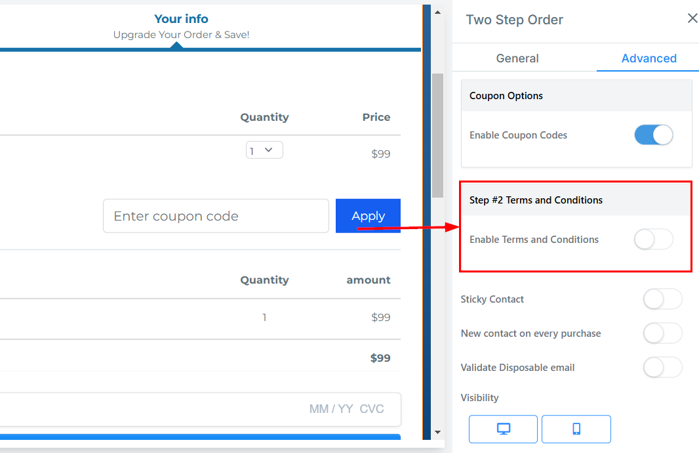Close the Two Step Order panel

click(692, 18)
